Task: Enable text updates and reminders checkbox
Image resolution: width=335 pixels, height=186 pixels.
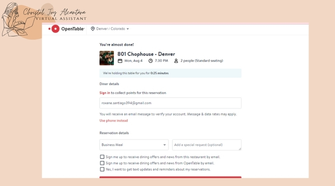Action: coord(102,169)
